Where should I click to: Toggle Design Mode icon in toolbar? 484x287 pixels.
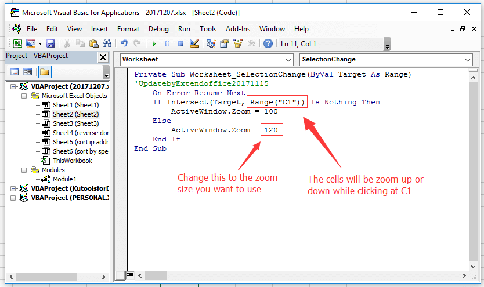pos(194,43)
